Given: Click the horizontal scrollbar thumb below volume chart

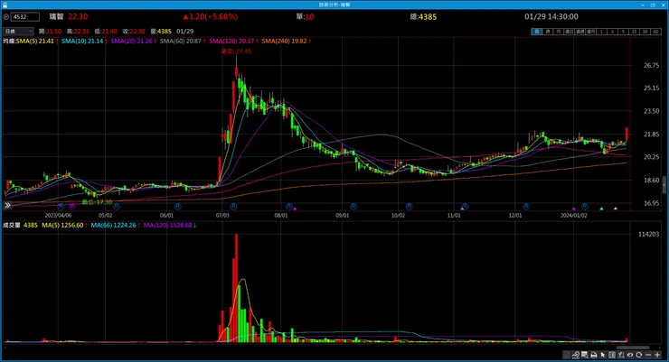Looking at the screenshot, I should [x=633, y=348].
